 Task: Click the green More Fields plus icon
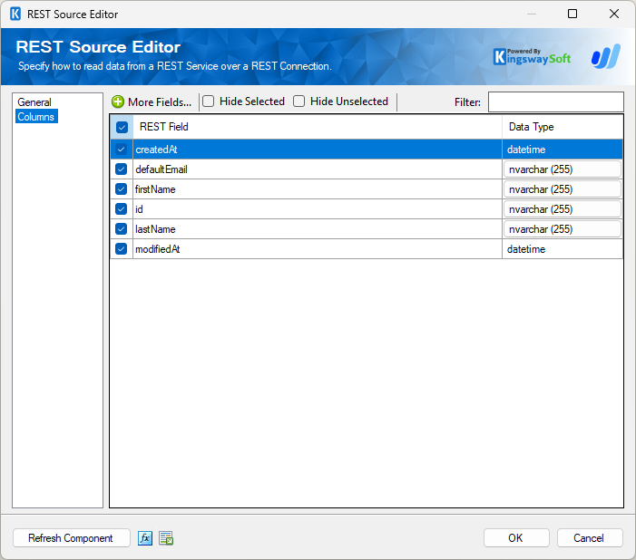coord(118,101)
